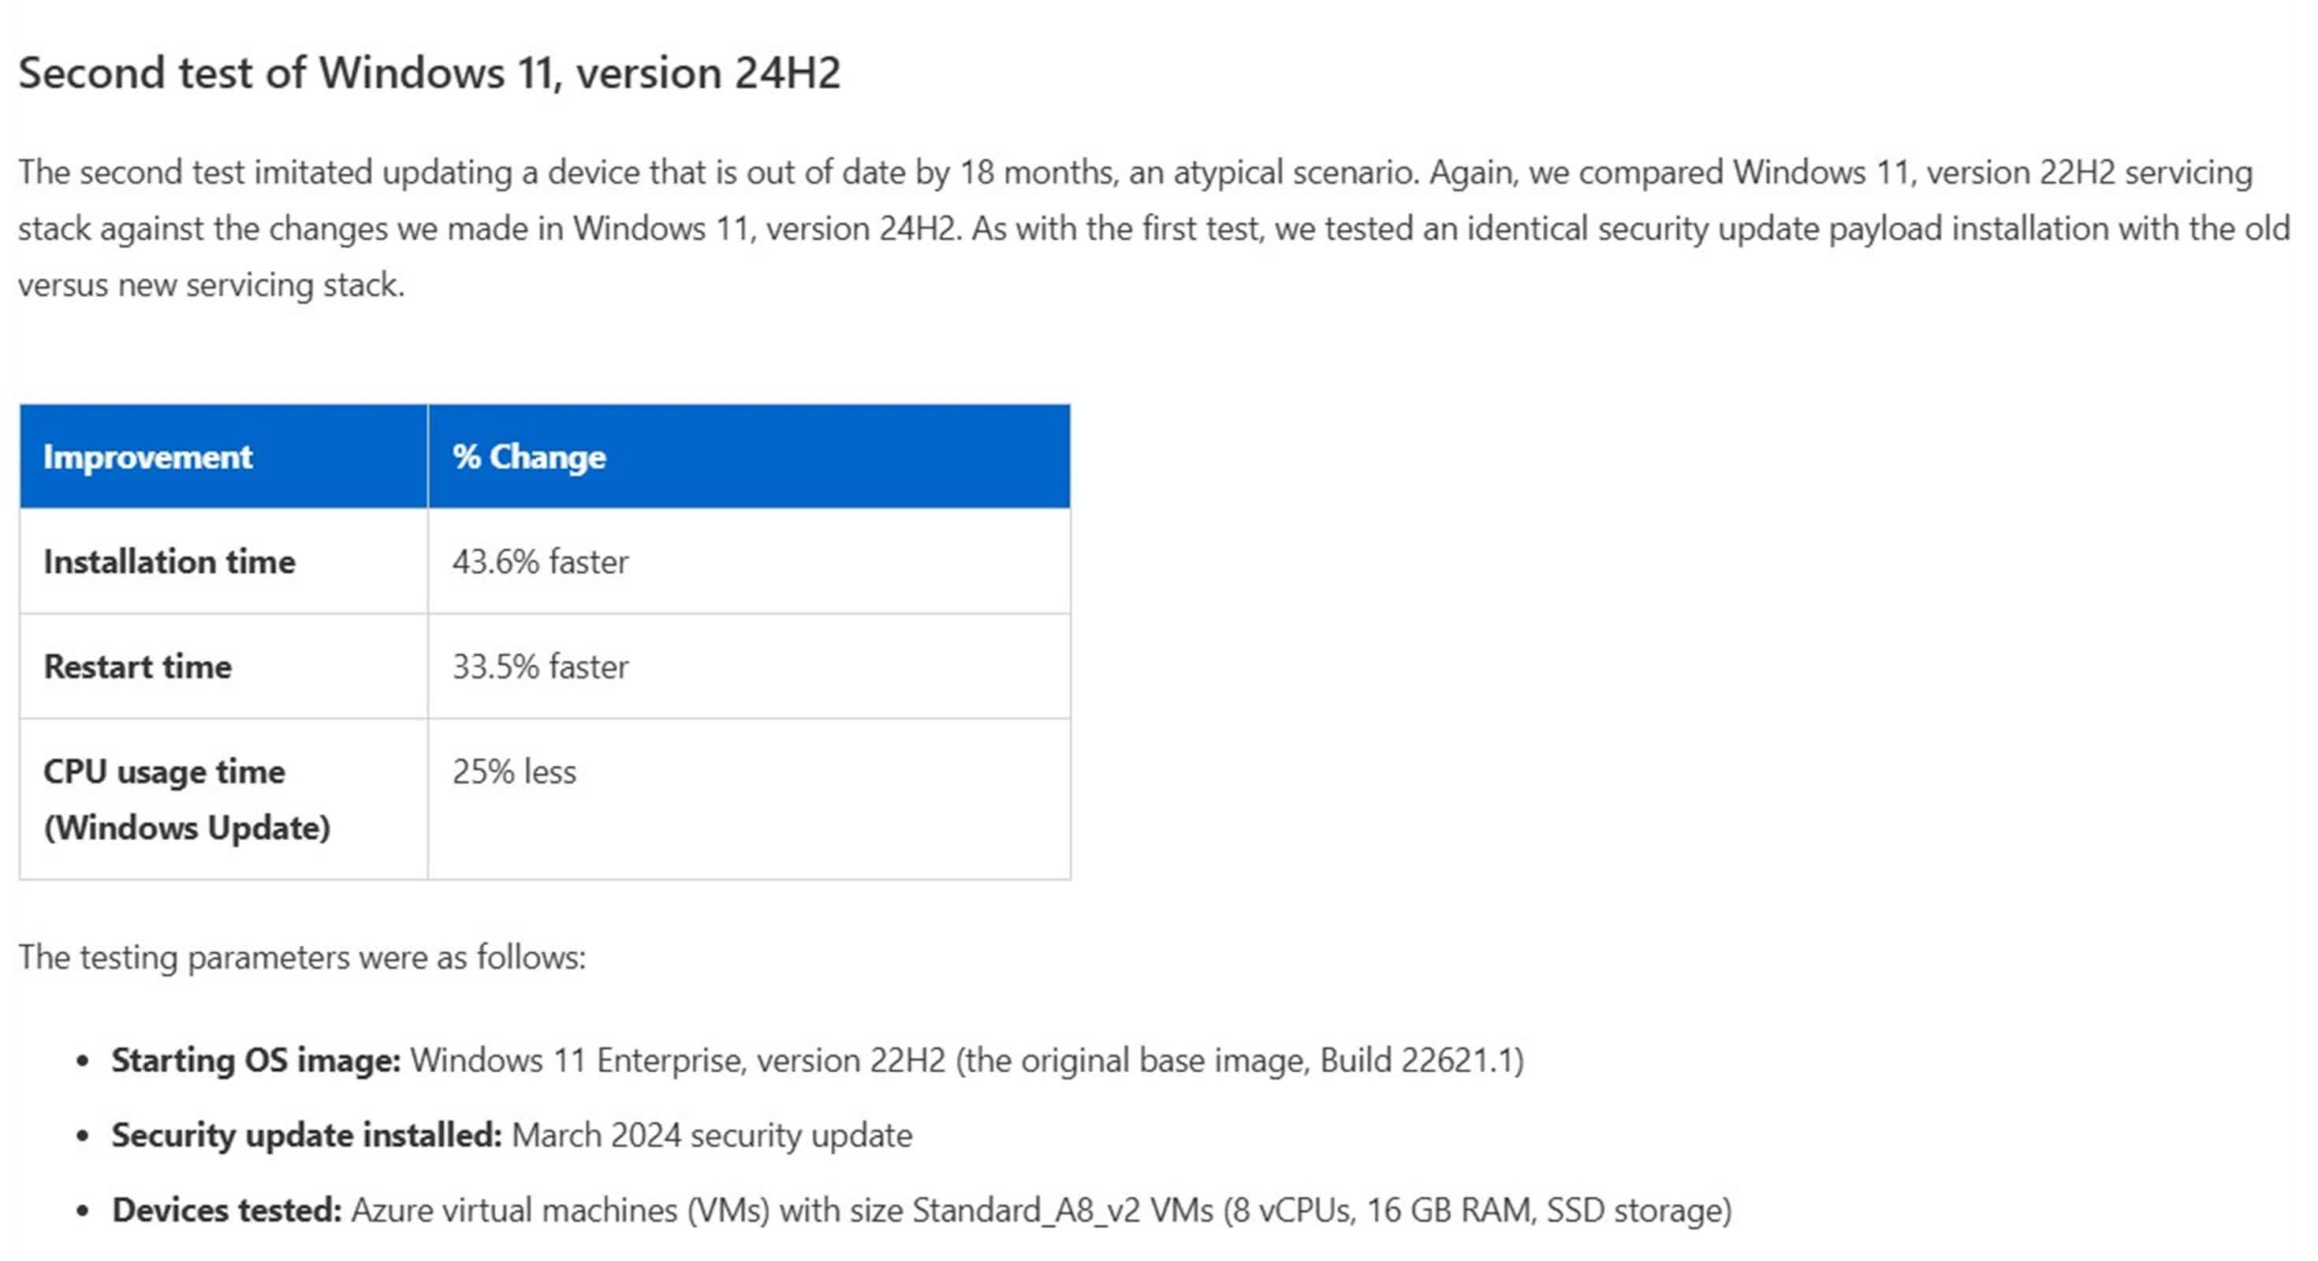2318x1261 pixels.
Task: Click the bold "Starting OS image:" label
Action: point(255,1061)
